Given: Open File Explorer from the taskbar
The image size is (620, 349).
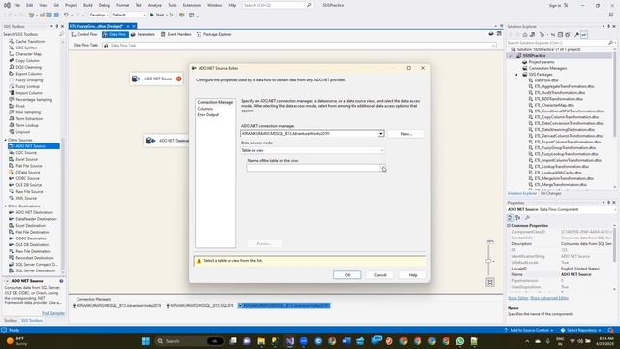Looking at the screenshot, I should (x=261, y=341).
